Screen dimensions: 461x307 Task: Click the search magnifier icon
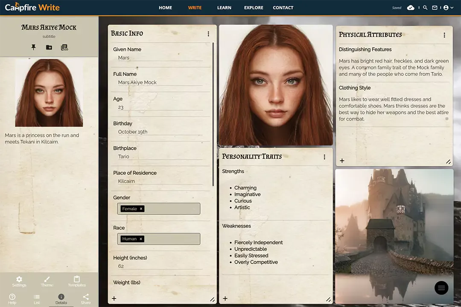click(x=425, y=8)
